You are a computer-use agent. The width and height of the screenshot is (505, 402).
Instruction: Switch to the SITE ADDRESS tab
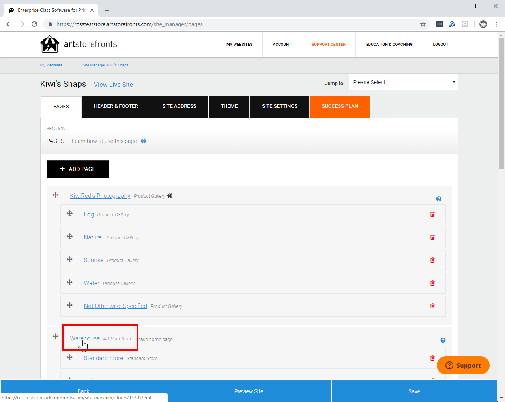179,107
